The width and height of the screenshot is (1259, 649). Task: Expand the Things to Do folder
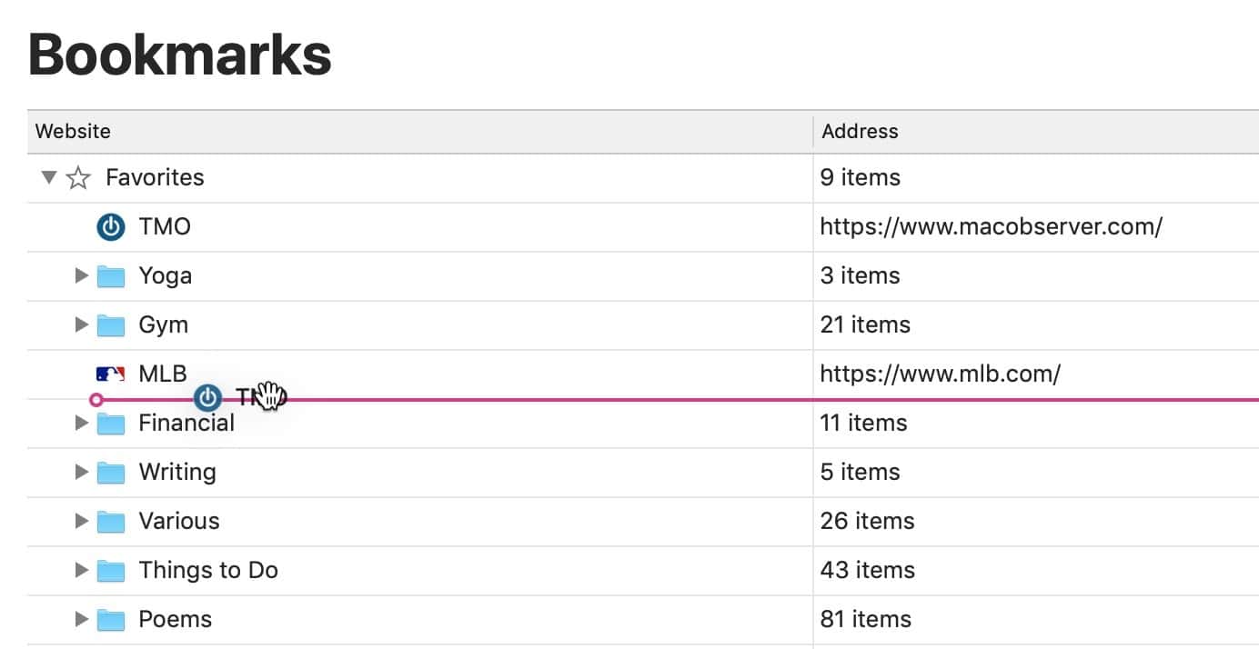point(82,570)
